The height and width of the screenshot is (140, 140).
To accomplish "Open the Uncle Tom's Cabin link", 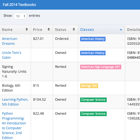I will (x=11, y=55).
